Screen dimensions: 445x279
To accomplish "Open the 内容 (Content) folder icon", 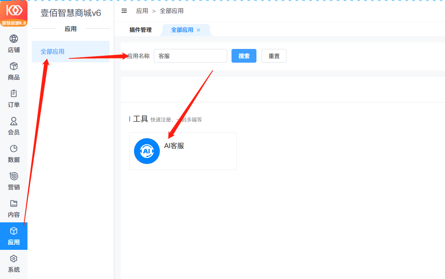I will click(x=14, y=204).
